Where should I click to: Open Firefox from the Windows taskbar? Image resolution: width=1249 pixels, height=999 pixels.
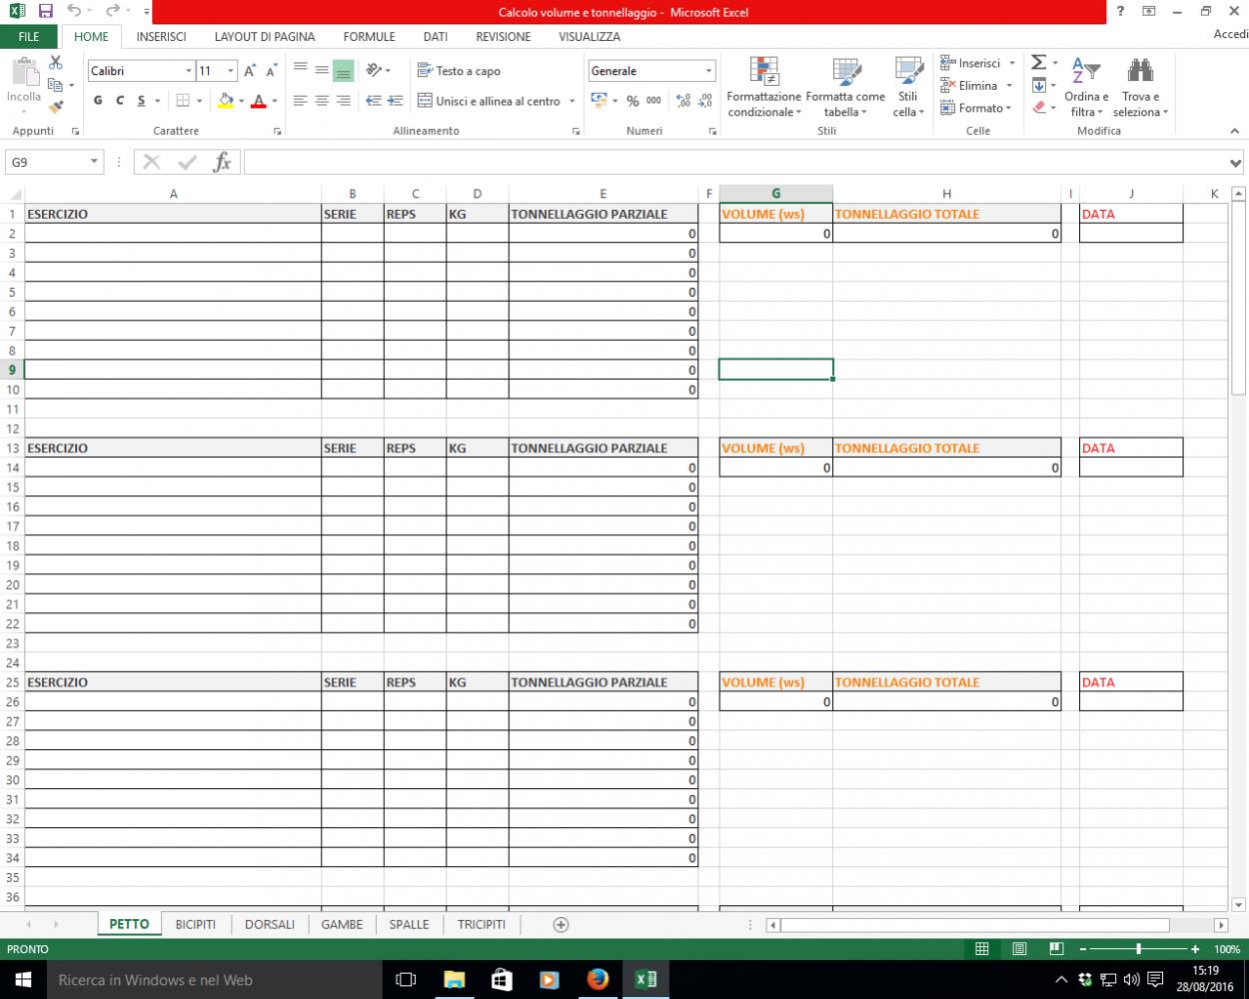598,979
